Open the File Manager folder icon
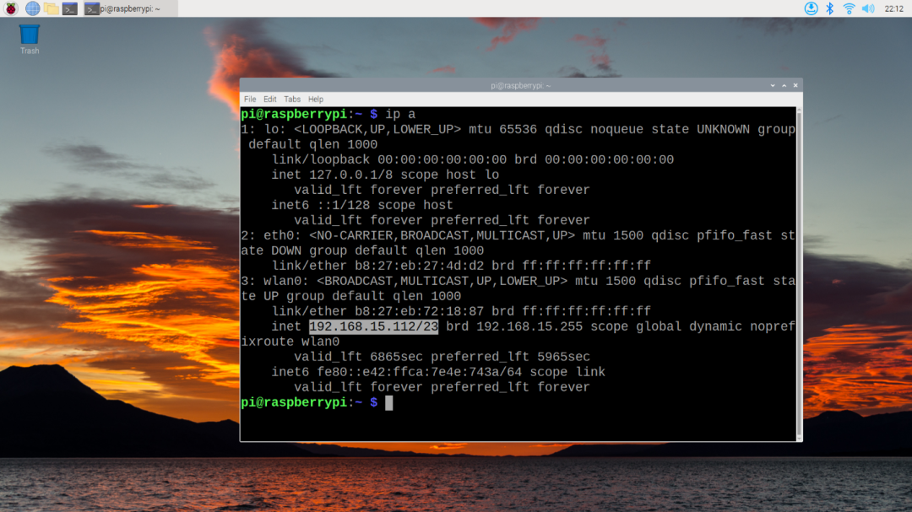This screenshot has width=912, height=512. 52,8
